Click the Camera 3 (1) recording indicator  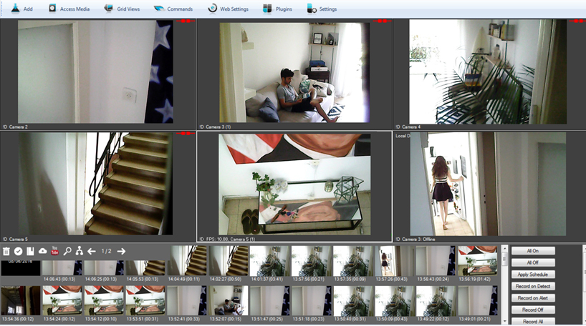tap(383, 21)
